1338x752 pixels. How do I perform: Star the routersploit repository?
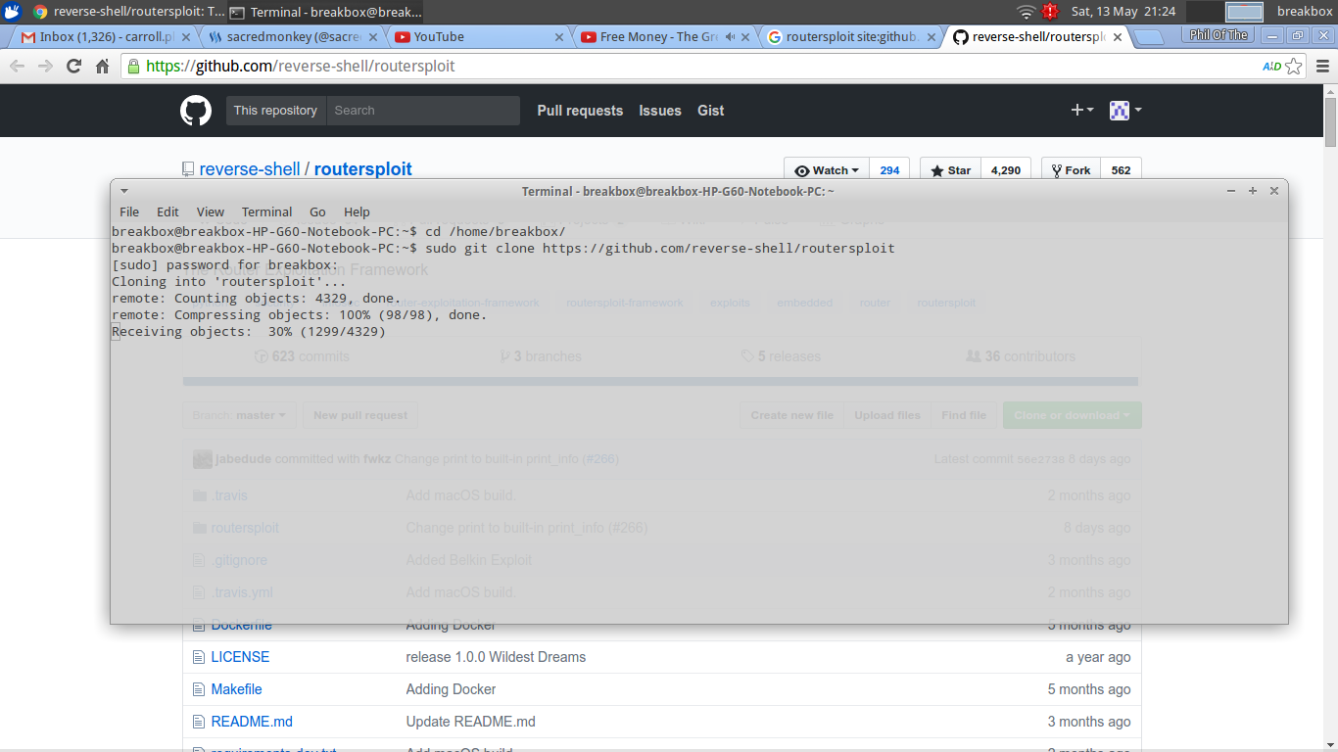pos(950,169)
